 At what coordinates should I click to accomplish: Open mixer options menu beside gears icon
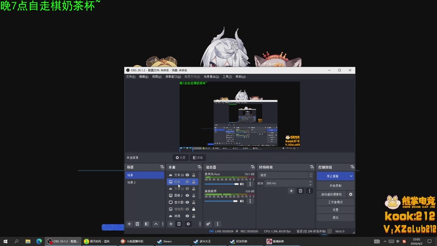217,224
